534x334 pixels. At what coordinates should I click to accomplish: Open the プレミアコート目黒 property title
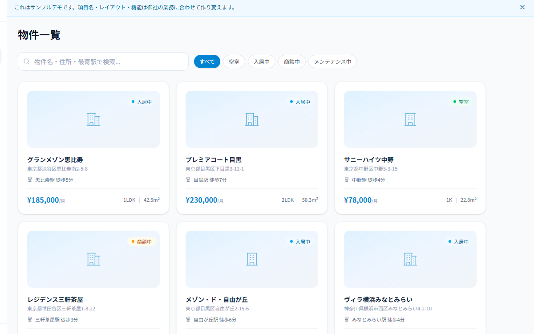coord(214,160)
